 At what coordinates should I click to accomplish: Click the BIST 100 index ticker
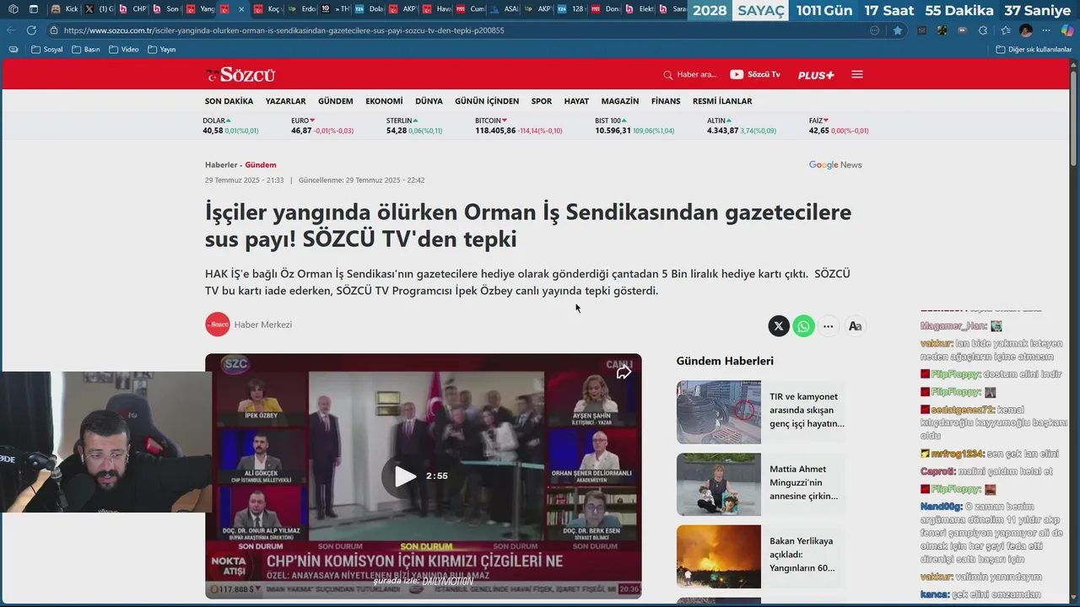pos(634,126)
